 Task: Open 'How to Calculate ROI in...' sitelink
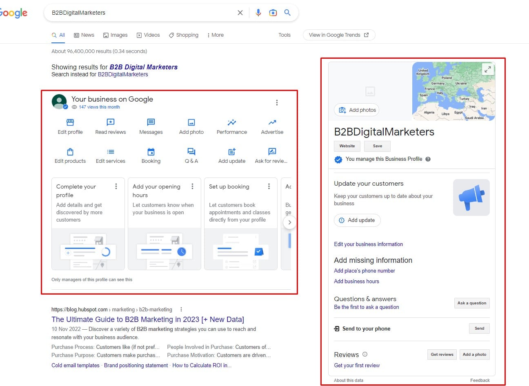pyautogui.click(x=202, y=366)
